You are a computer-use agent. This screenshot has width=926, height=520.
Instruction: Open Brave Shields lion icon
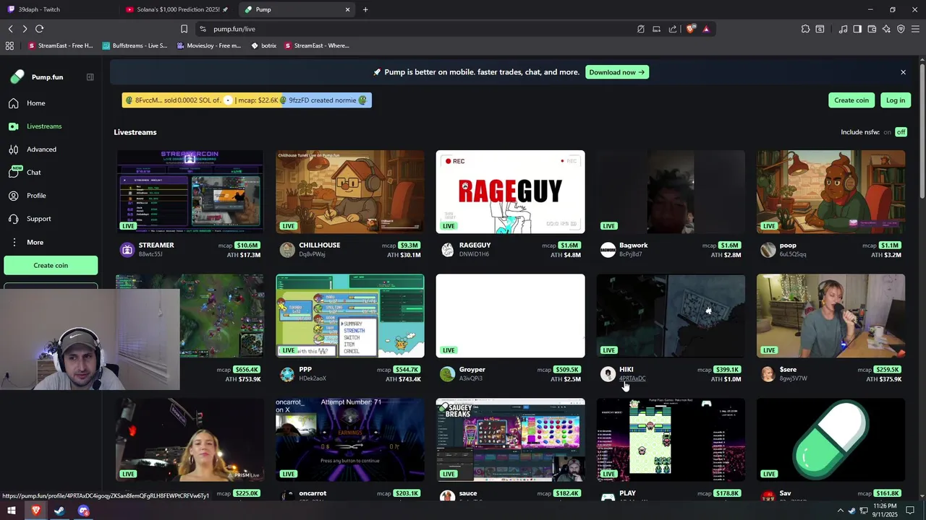tap(691, 29)
